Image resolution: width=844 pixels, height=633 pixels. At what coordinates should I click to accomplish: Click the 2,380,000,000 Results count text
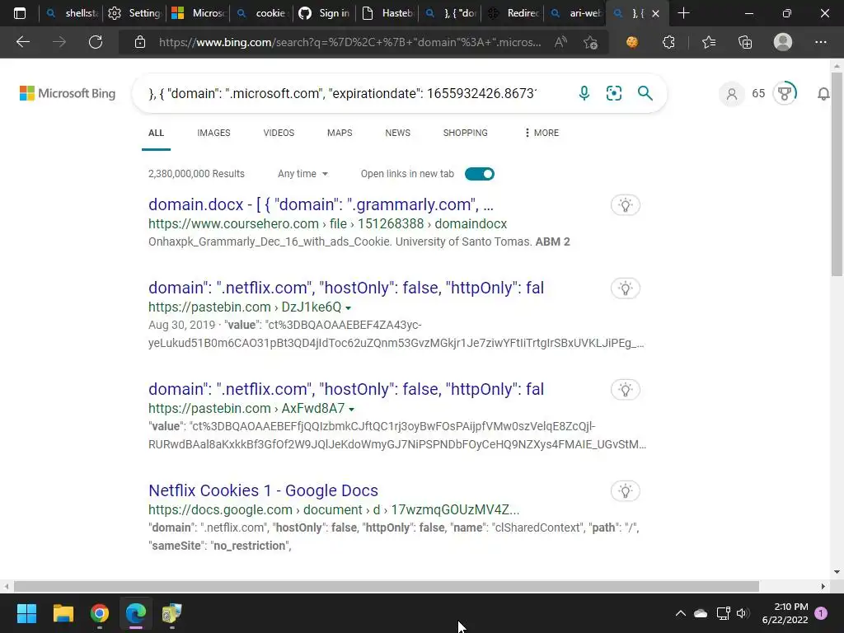[196, 174]
